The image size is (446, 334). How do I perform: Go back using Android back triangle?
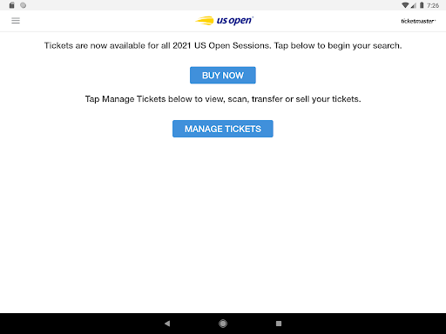[x=167, y=324]
